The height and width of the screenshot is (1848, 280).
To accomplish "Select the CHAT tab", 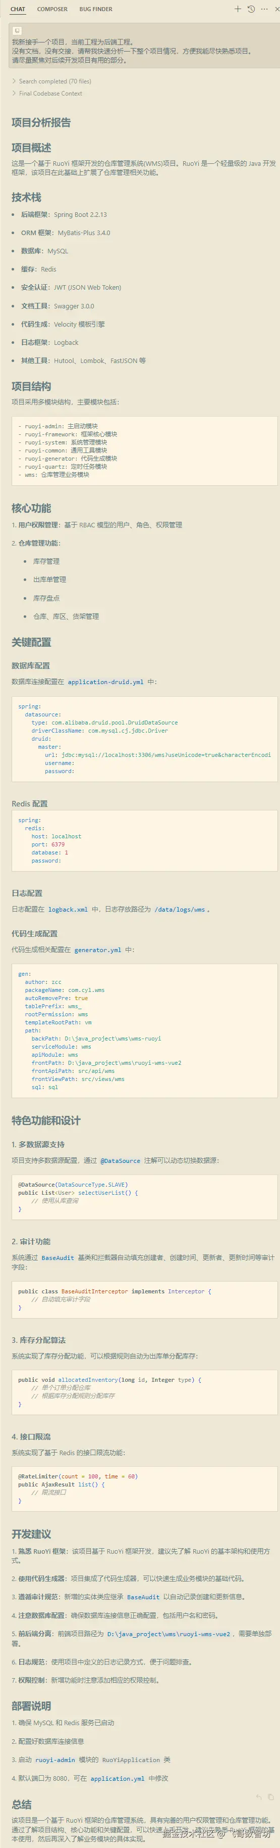I will [18, 9].
